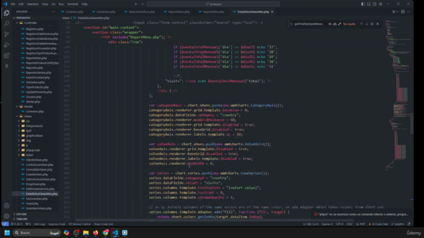Viewport: 424px width, 238px height.
Task: Open the Manage gear icon
Action: click(7, 216)
